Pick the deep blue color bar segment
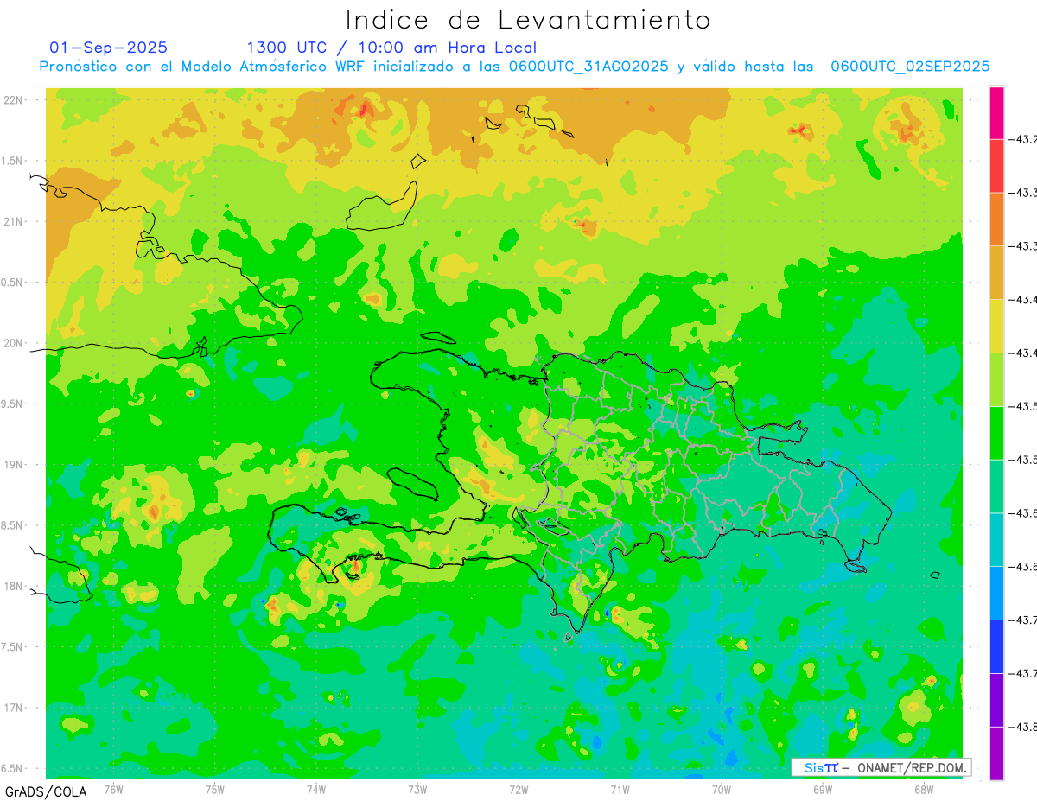The height and width of the screenshot is (801, 1037). (996, 646)
